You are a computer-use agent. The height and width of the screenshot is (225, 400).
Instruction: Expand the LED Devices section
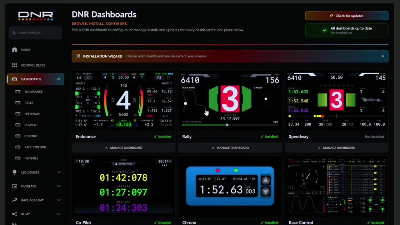tap(59, 172)
